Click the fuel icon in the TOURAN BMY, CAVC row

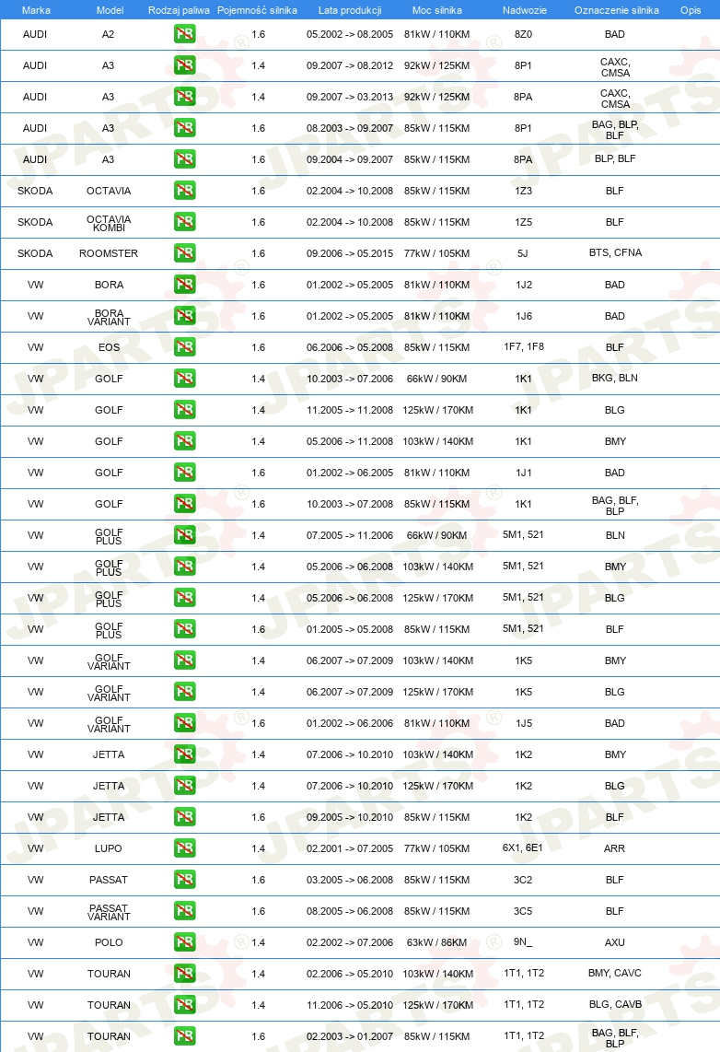[x=184, y=974]
